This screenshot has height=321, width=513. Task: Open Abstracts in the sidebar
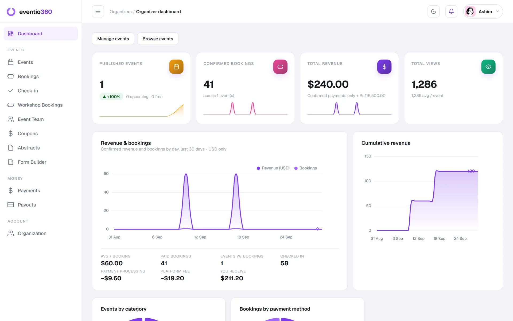[x=41, y=148]
